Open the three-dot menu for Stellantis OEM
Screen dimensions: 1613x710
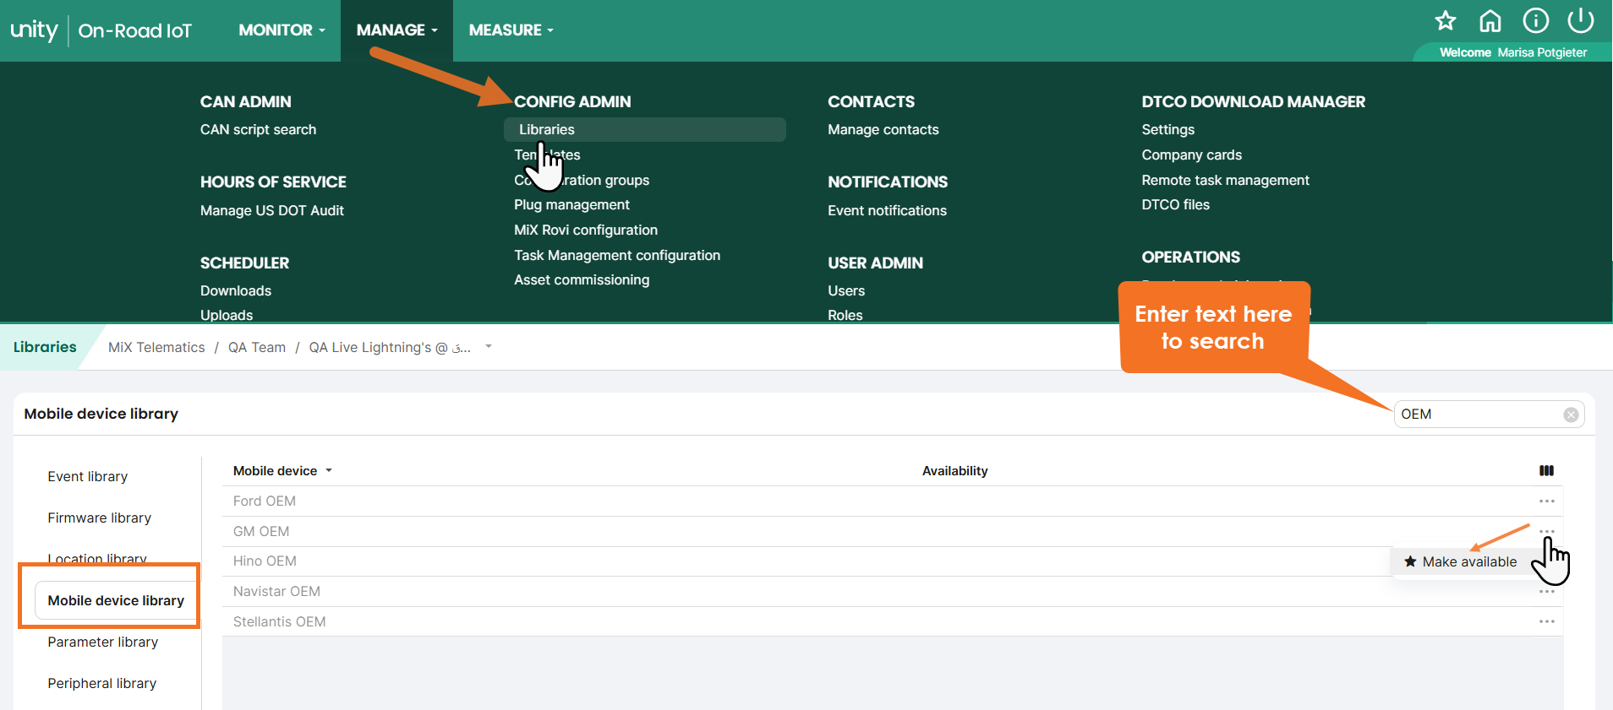pyautogui.click(x=1547, y=621)
